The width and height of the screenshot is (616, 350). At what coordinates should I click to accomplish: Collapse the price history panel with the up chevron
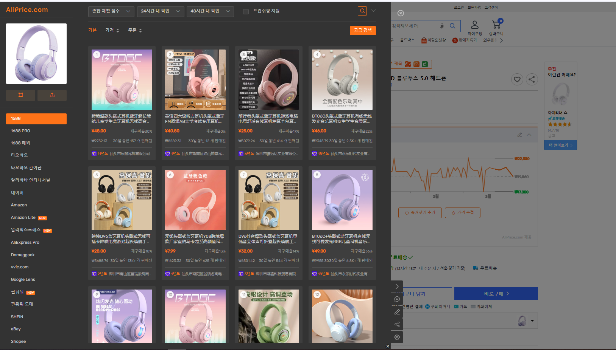(529, 135)
